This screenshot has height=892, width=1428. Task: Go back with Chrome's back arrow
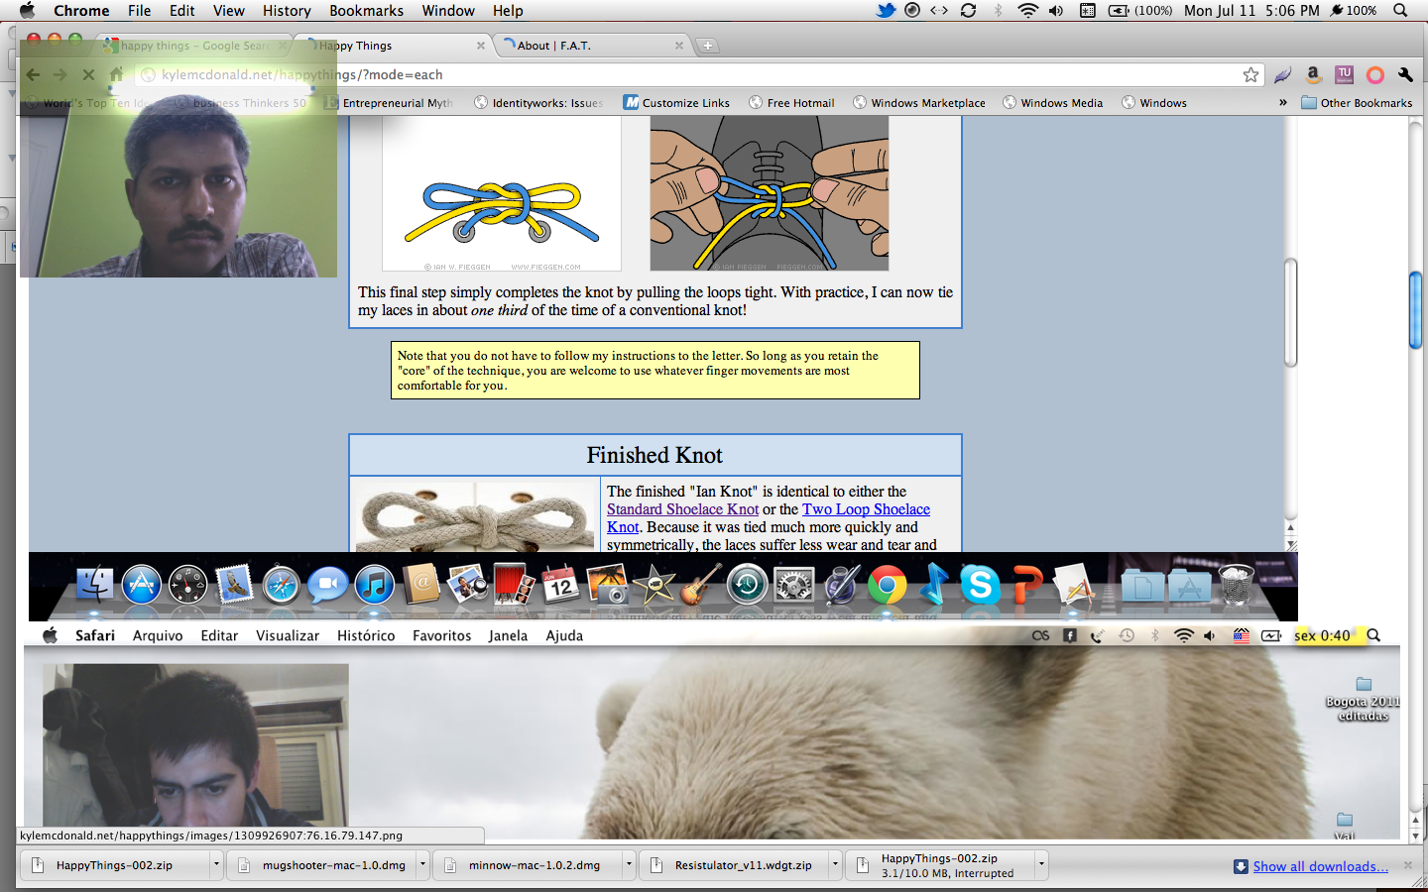(x=33, y=74)
